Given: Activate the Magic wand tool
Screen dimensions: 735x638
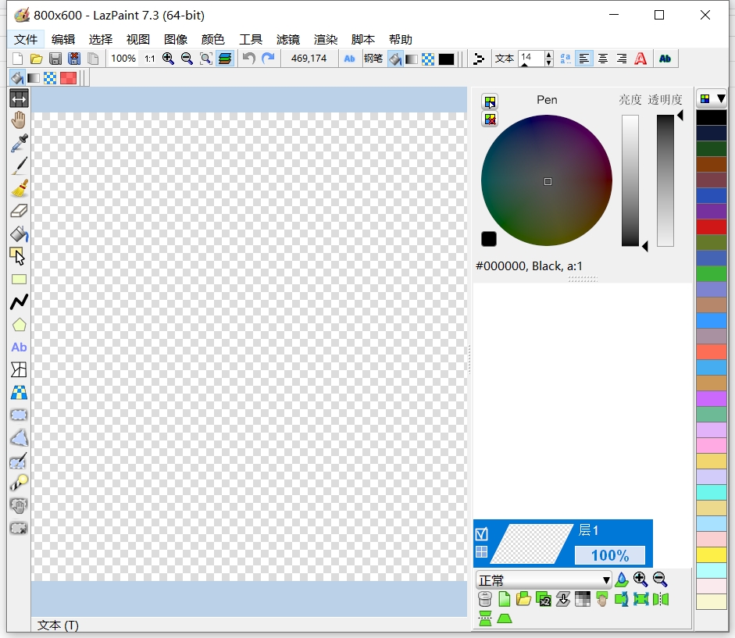Looking at the screenshot, I should (19, 483).
